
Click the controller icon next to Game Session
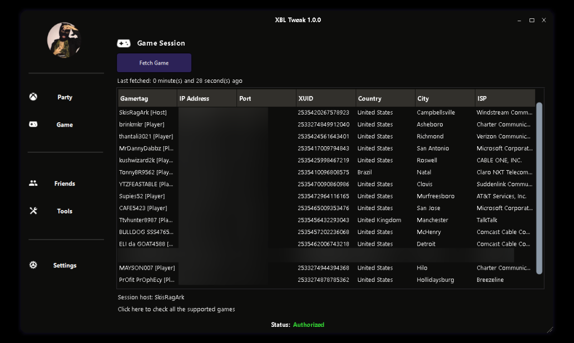(123, 43)
